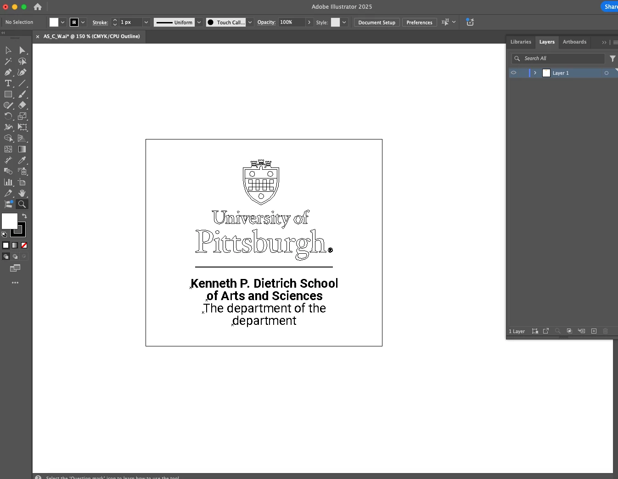Click Layer 1 target circle
The image size is (618, 479).
pyautogui.click(x=607, y=73)
